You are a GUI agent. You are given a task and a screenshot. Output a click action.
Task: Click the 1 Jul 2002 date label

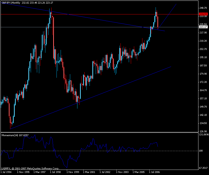[105, 172]
